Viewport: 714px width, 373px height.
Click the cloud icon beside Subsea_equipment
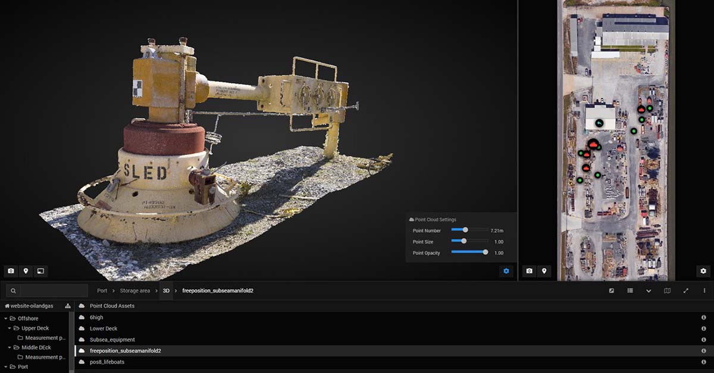click(82, 339)
